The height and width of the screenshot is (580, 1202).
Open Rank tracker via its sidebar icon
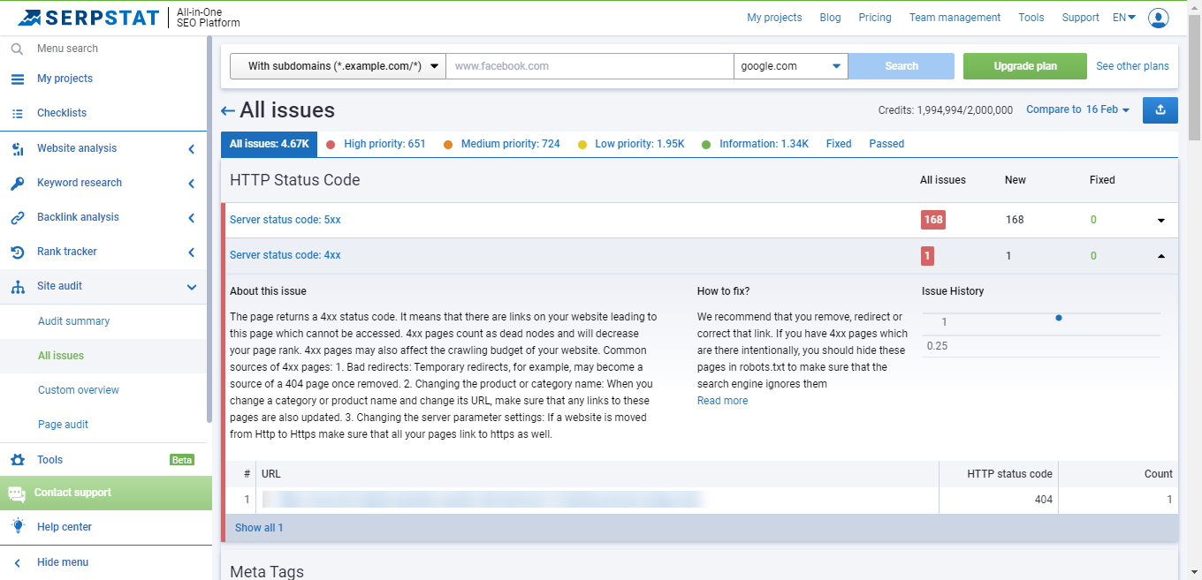17,252
